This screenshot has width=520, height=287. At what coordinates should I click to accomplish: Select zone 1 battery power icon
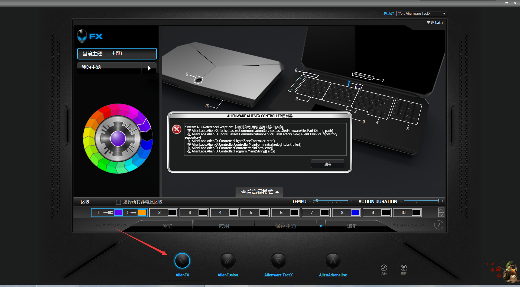[x=131, y=212]
